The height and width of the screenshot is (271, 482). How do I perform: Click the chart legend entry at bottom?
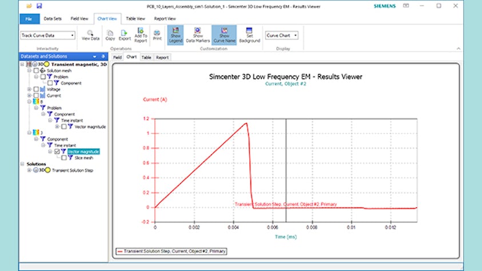[x=171, y=252]
